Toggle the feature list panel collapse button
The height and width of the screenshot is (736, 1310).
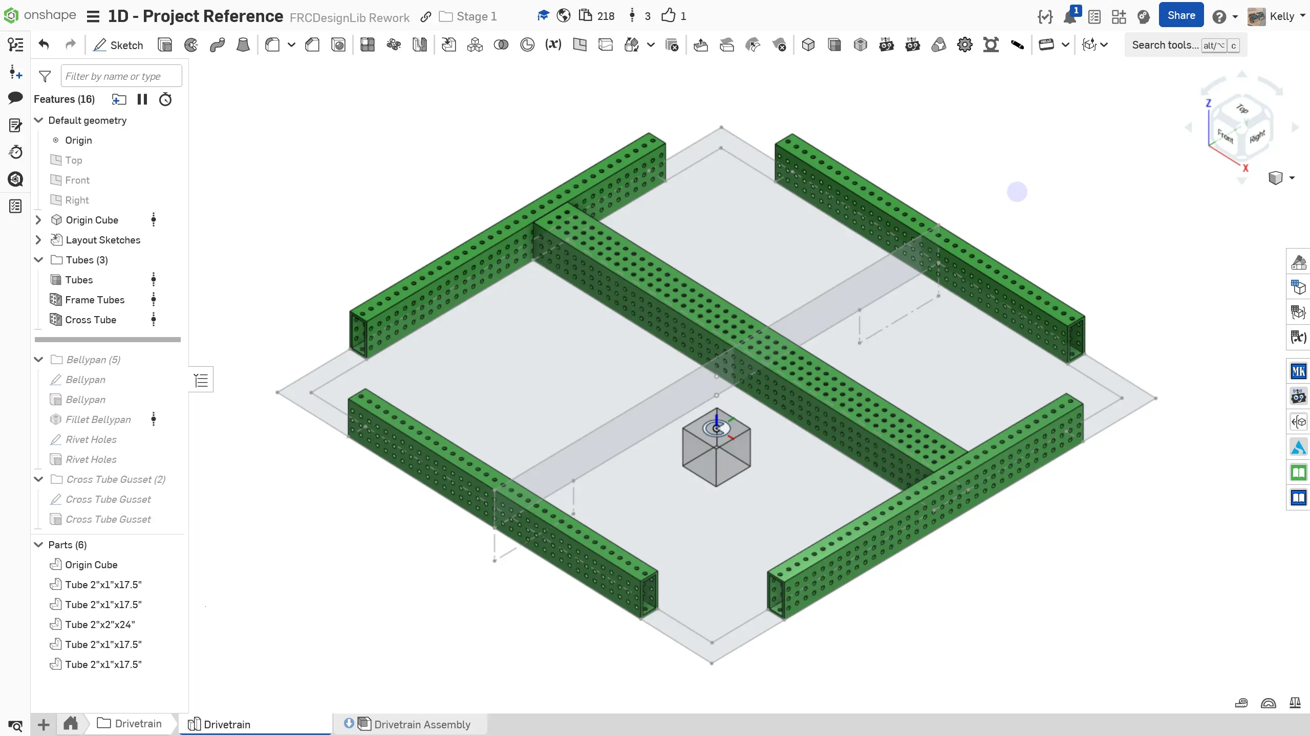201,380
